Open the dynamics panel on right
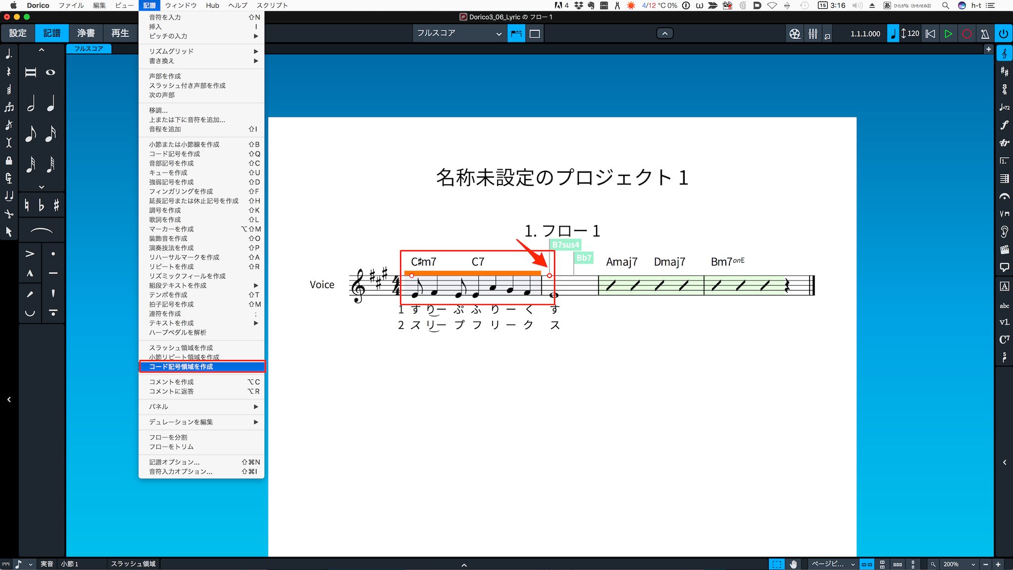 tap(1004, 125)
